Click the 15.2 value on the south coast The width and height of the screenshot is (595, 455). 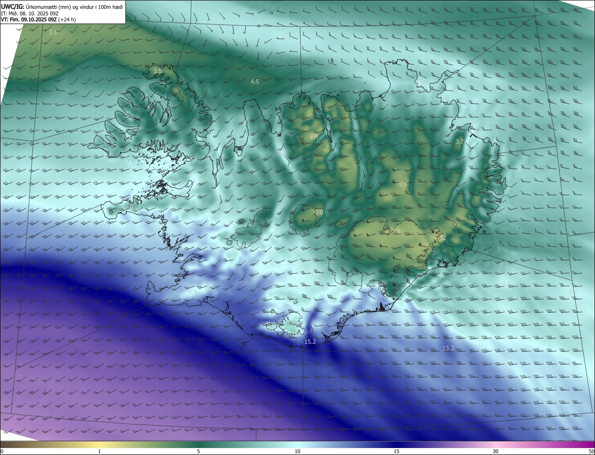310,342
